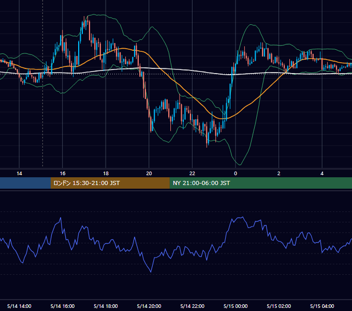The width and height of the screenshot is (352, 311).
Task: Click the 5/15 02:00 time label
Action: pyautogui.click(x=279, y=306)
